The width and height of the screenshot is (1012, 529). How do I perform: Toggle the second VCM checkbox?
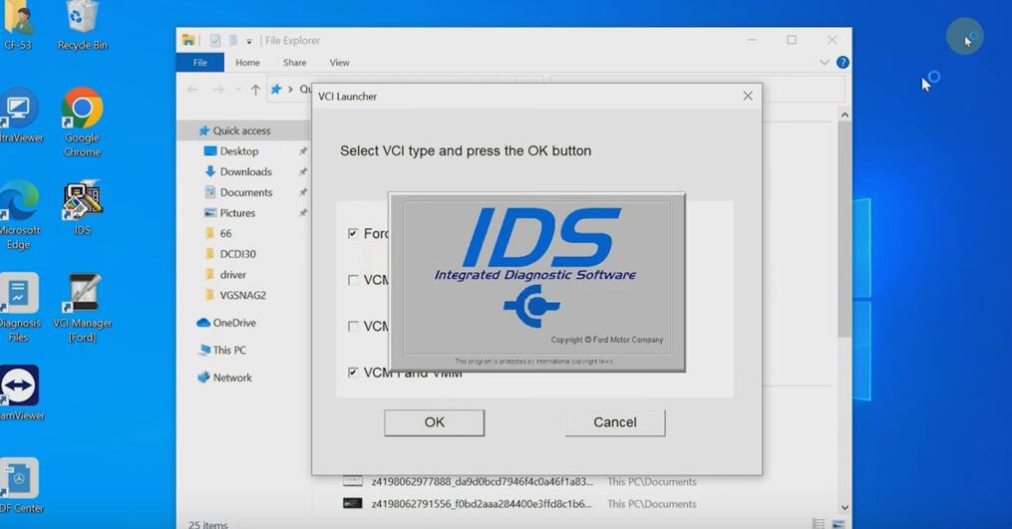(x=353, y=280)
